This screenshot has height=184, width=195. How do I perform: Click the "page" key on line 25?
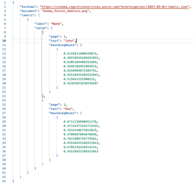tap(54, 105)
